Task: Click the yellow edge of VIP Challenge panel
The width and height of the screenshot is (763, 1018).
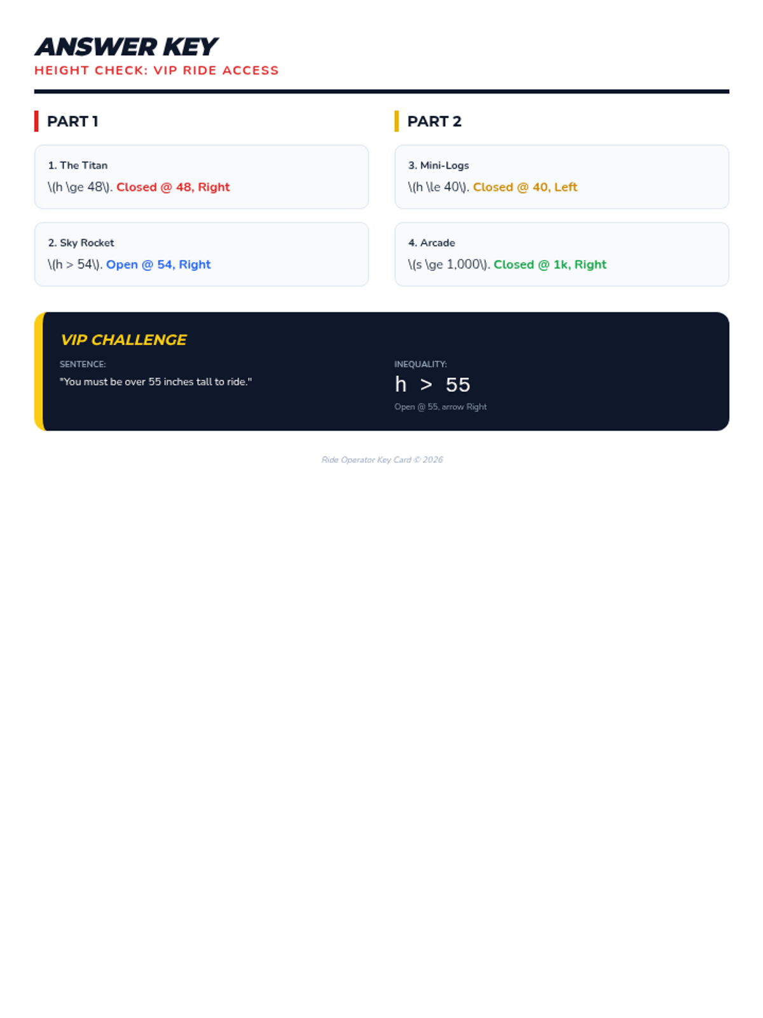Action: point(39,372)
